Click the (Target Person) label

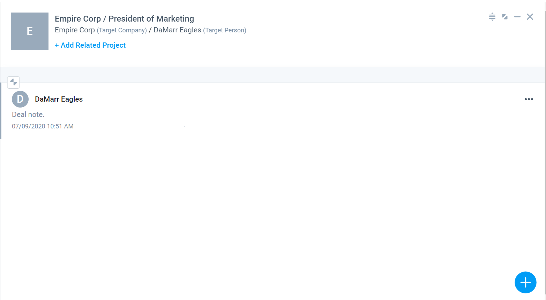pos(225,30)
